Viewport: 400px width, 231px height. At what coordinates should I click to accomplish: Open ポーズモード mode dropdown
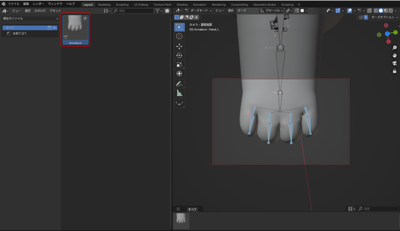coord(198,11)
